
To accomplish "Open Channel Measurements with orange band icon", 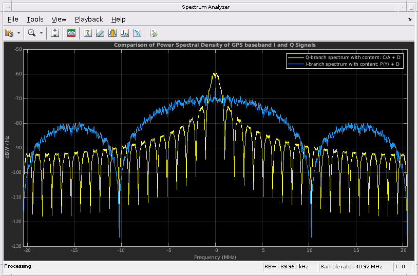I will [x=112, y=33].
